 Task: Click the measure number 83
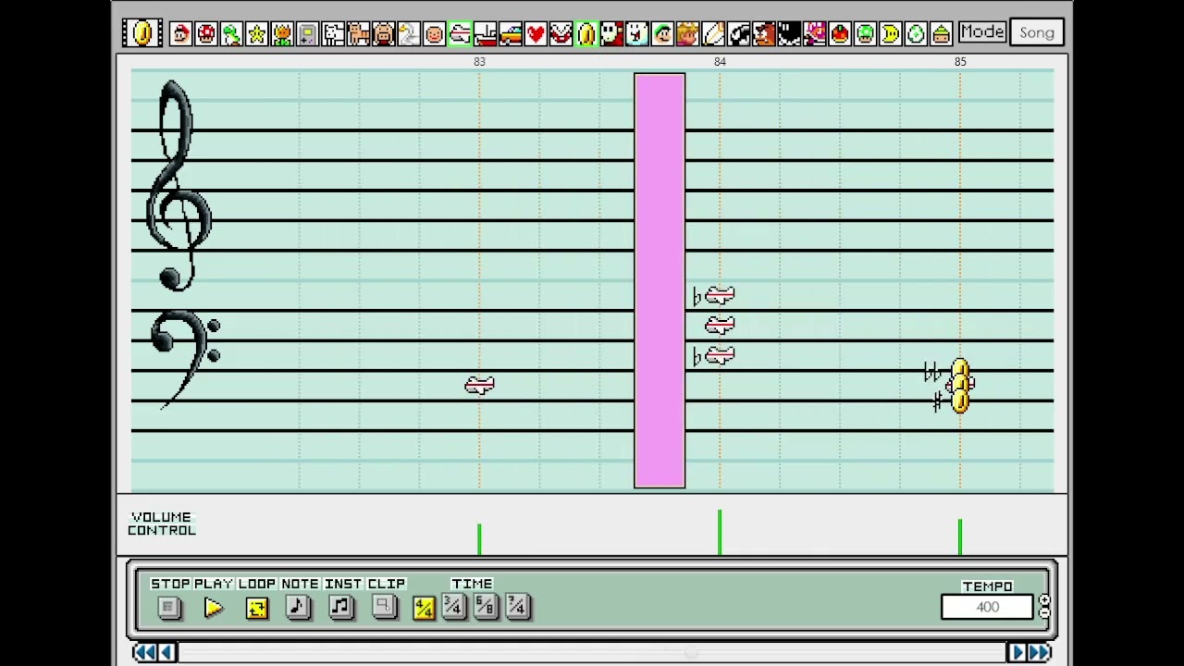point(479,61)
